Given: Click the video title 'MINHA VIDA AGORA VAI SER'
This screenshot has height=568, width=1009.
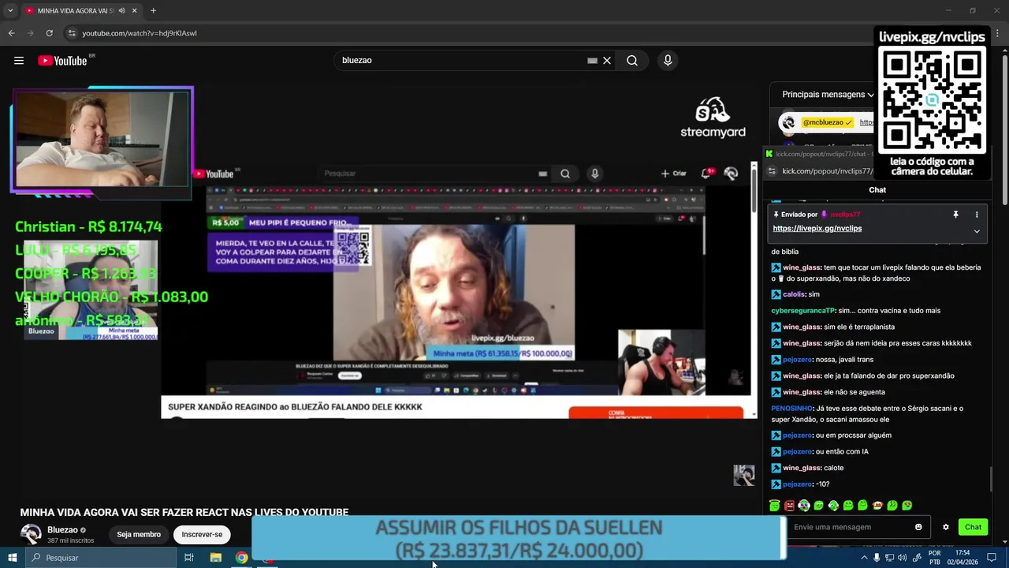Looking at the screenshot, I should (x=184, y=512).
